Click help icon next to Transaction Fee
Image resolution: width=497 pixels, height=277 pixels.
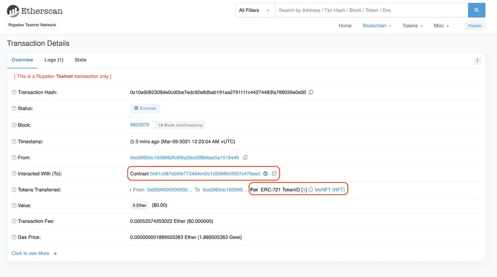click(14, 221)
